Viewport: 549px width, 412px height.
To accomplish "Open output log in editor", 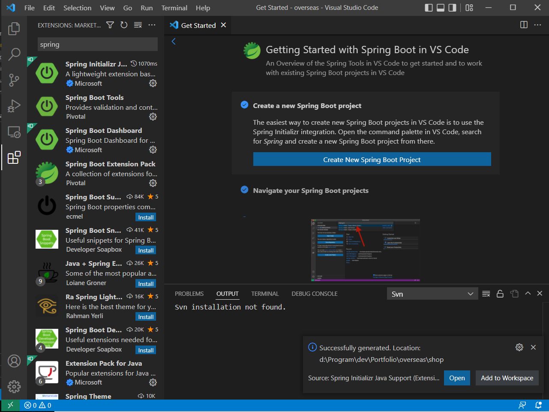I will pos(514,294).
